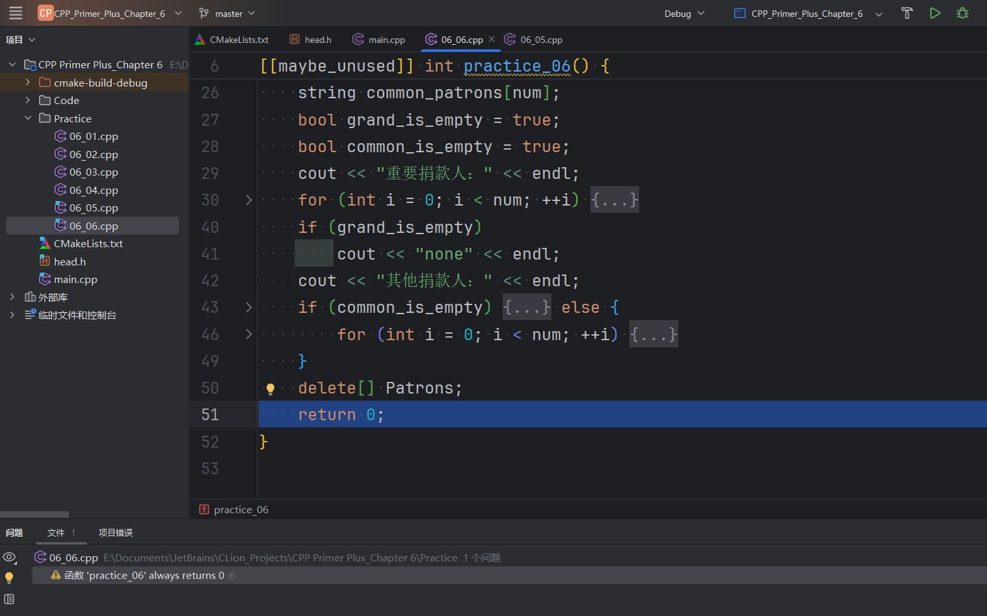Click the function icon in the breadcrumb bar
This screenshot has width=987, height=616.
[204, 509]
